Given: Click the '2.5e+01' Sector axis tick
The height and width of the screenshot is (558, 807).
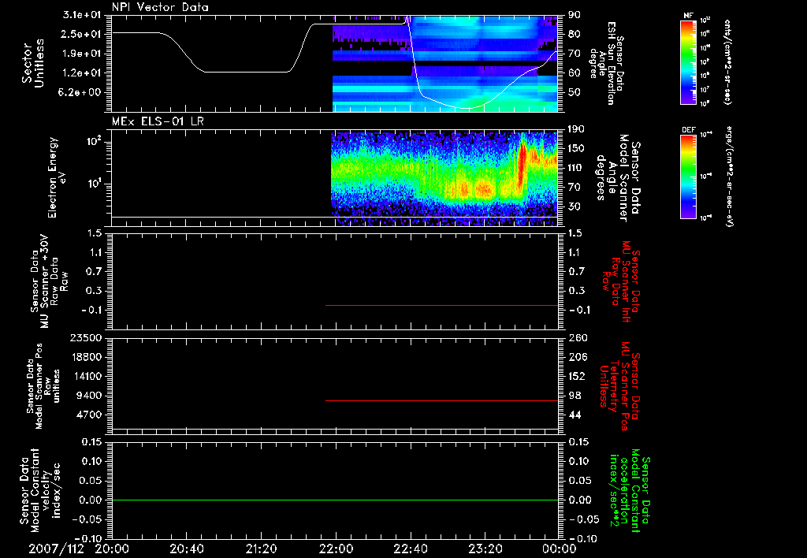Looking at the screenshot, I should 82,34.
